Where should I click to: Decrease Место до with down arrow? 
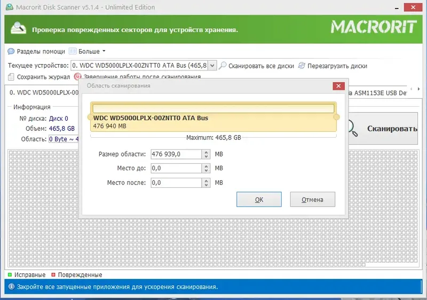(x=206, y=171)
